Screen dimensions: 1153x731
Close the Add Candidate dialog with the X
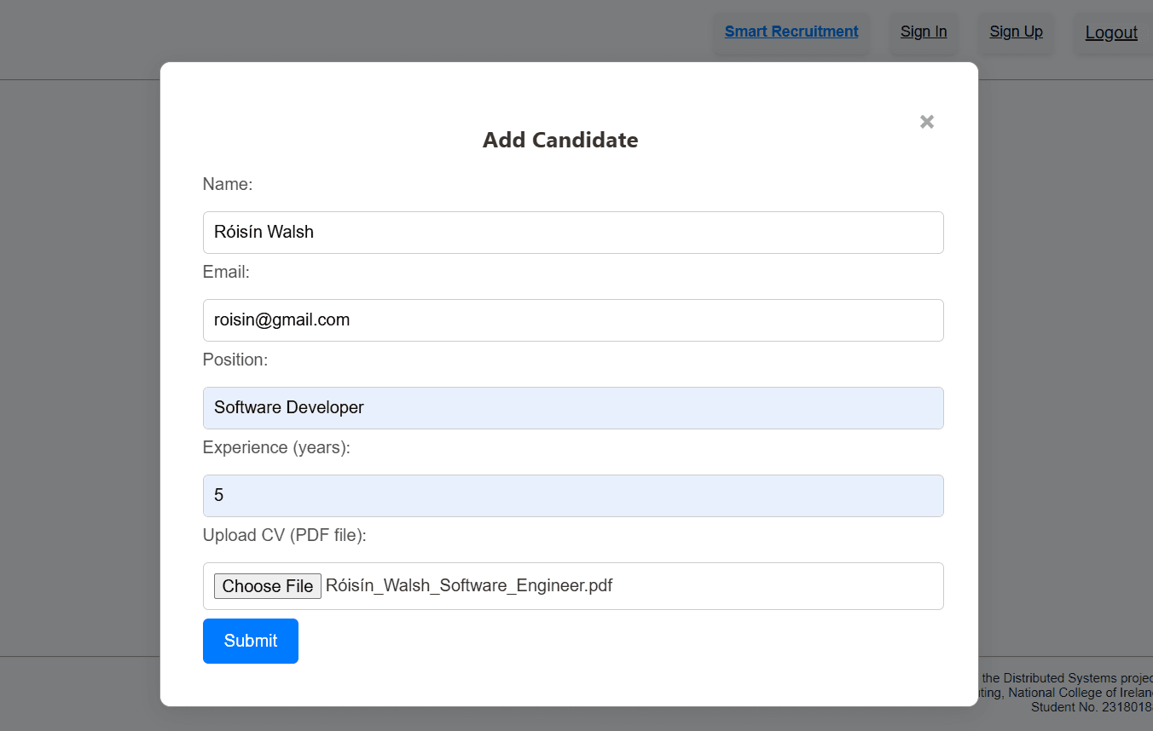[927, 122]
